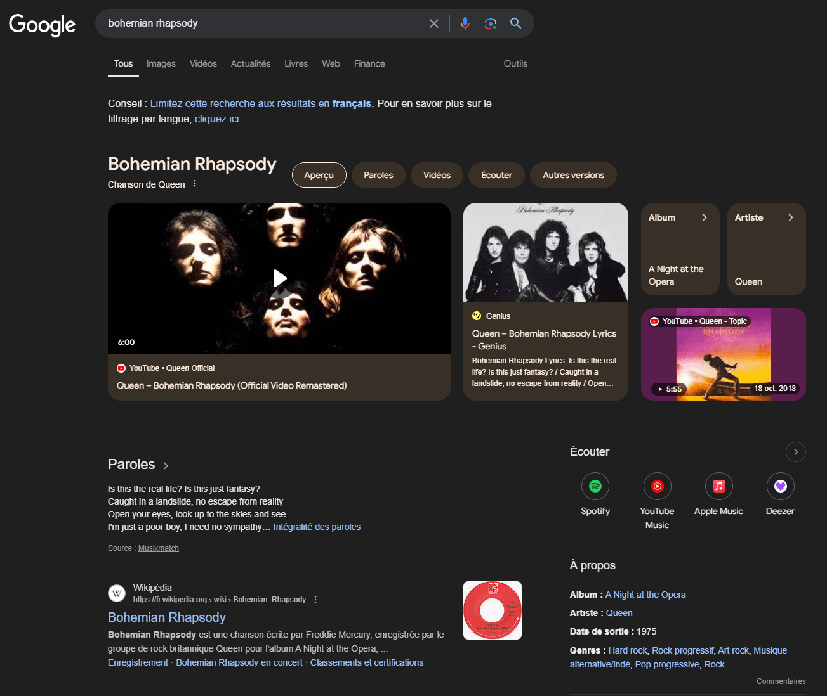Image resolution: width=827 pixels, height=696 pixels.
Task: Click 'Limitez cette recherche aux résultats en français' link
Action: point(261,103)
